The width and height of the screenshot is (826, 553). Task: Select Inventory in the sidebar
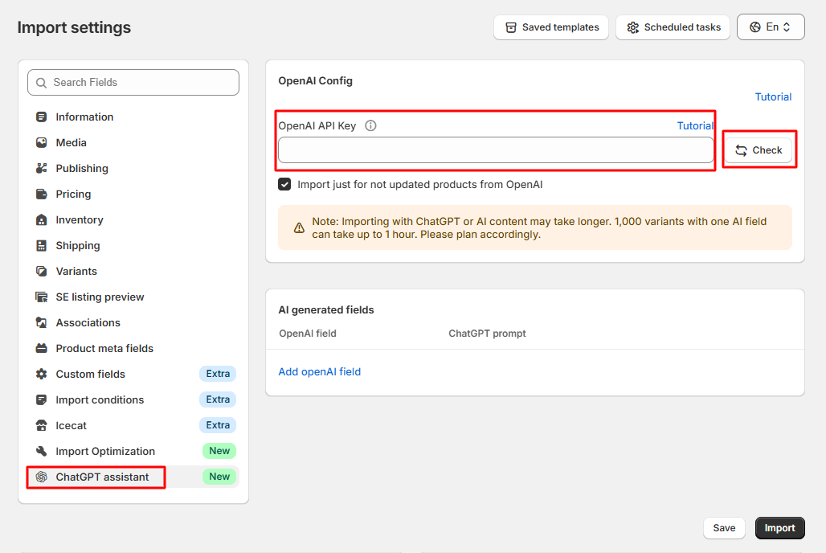[133, 219]
